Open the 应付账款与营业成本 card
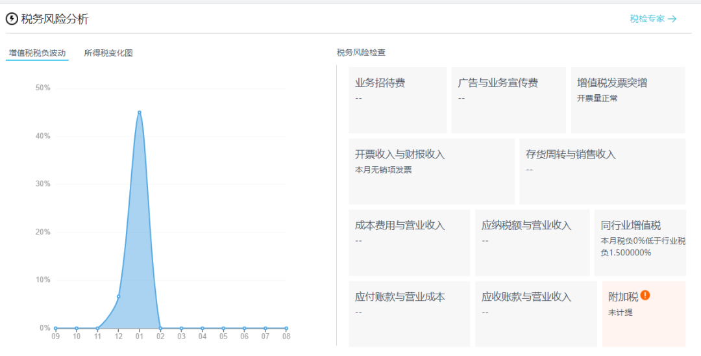Image resolution: width=701 pixels, height=356 pixels. click(x=409, y=313)
